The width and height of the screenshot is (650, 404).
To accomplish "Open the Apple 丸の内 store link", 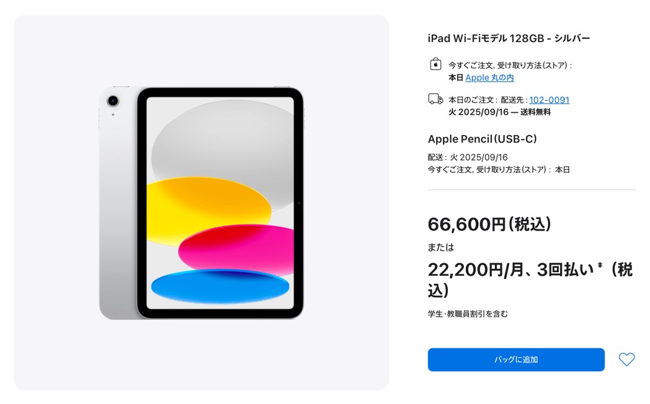I will coord(489,77).
